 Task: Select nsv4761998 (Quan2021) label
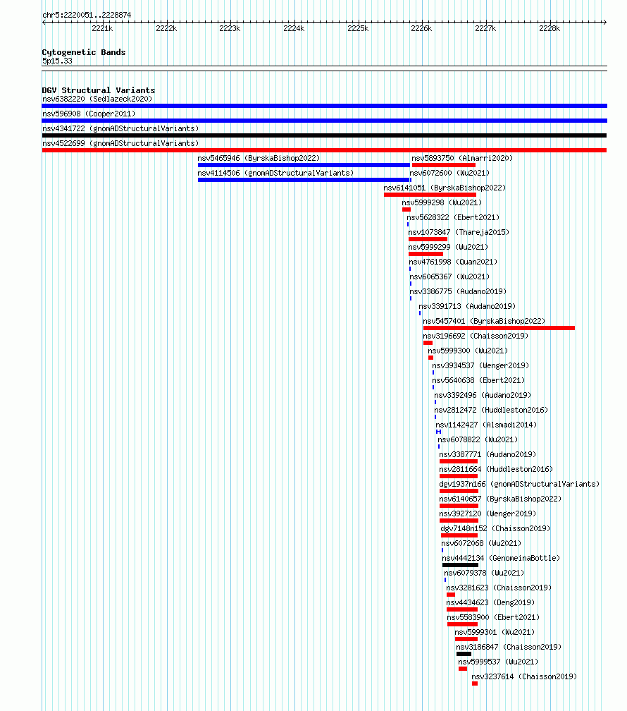tap(453, 262)
